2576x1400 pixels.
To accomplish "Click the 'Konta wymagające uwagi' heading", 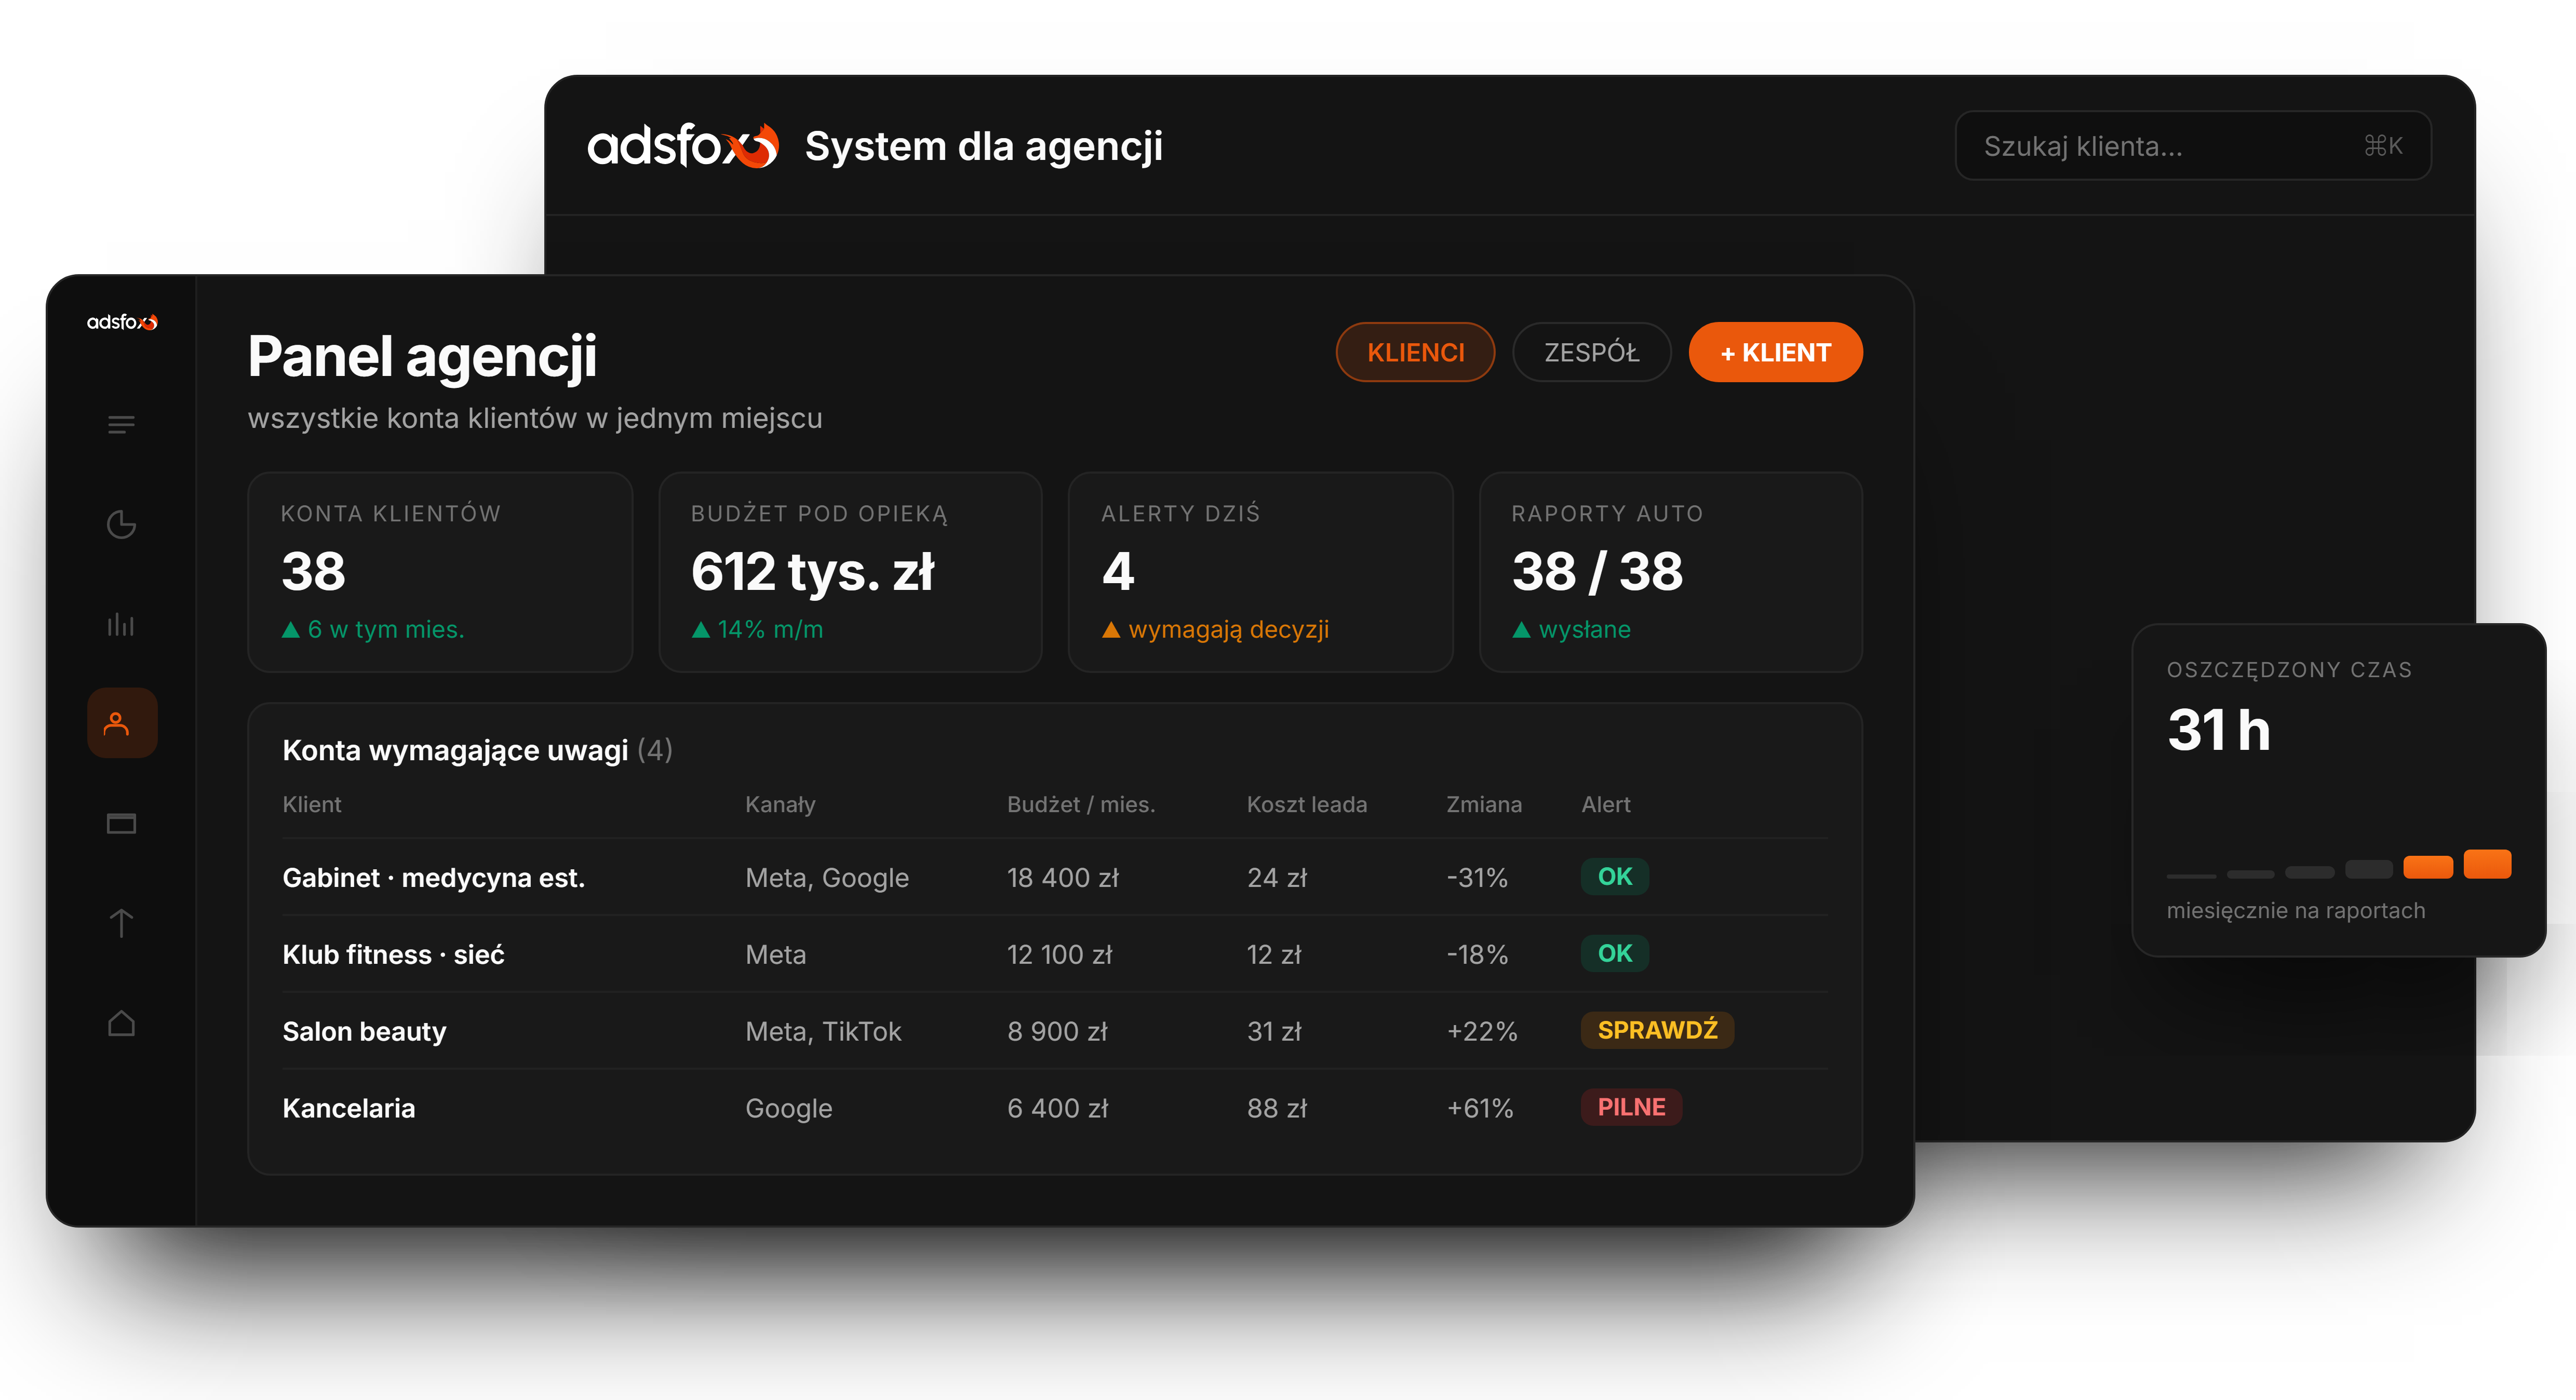I will point(455,750).
